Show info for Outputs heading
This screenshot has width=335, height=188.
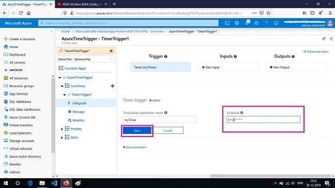point(293,57)
